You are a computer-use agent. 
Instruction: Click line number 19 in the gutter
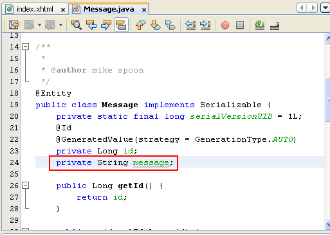click(x=14, y=105)
